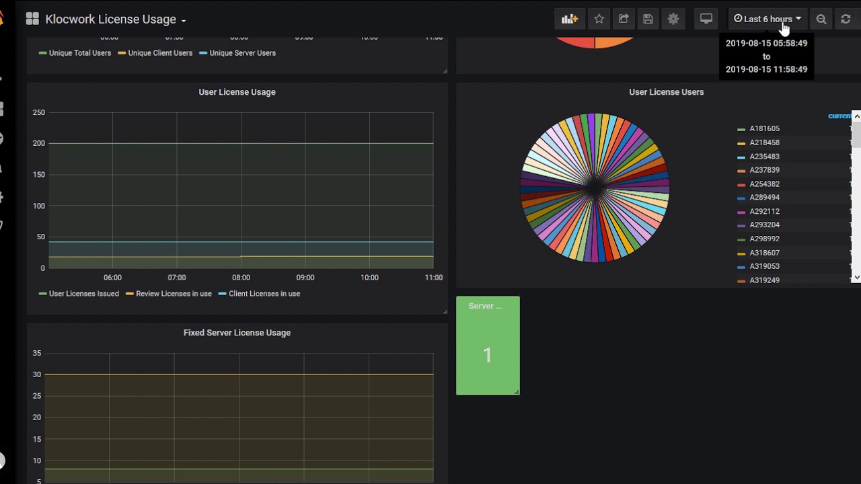This screenshot has width=861, height=484.
Task: Open dashboard settings gear
Action: (x=673, y=19)
